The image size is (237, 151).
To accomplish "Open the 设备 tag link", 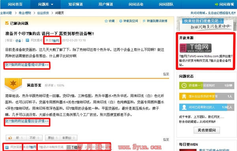I will point(18,41).
